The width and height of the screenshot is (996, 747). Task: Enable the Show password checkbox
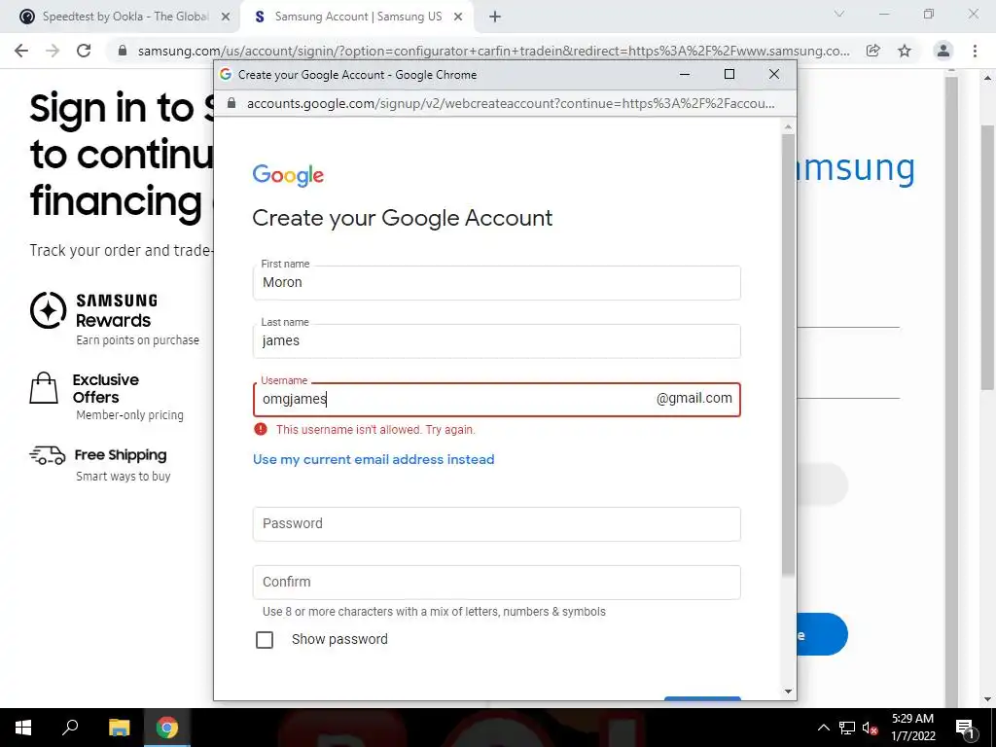pyautogui.click(x=265, y=640)
